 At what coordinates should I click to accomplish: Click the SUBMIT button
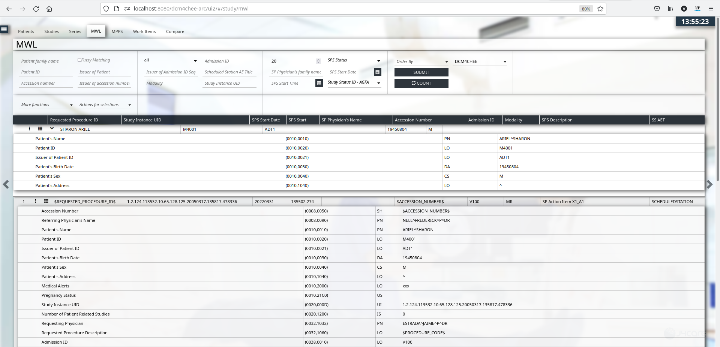(x=421, y=72)
